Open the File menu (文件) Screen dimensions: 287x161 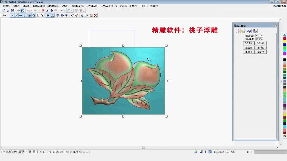(x=6, y=6)
